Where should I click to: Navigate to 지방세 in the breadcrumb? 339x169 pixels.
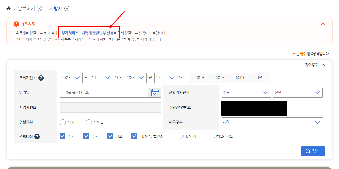coord(56,8)
